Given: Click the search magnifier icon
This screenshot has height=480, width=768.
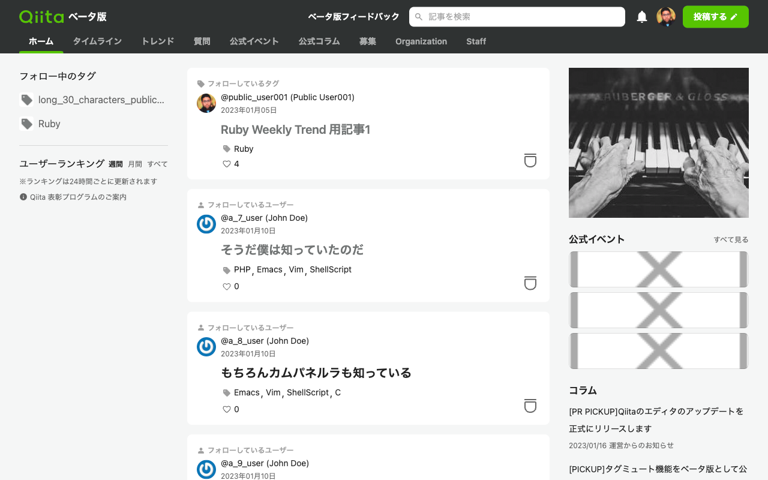Looking at the screenshot, I should [x=418, y=17].
